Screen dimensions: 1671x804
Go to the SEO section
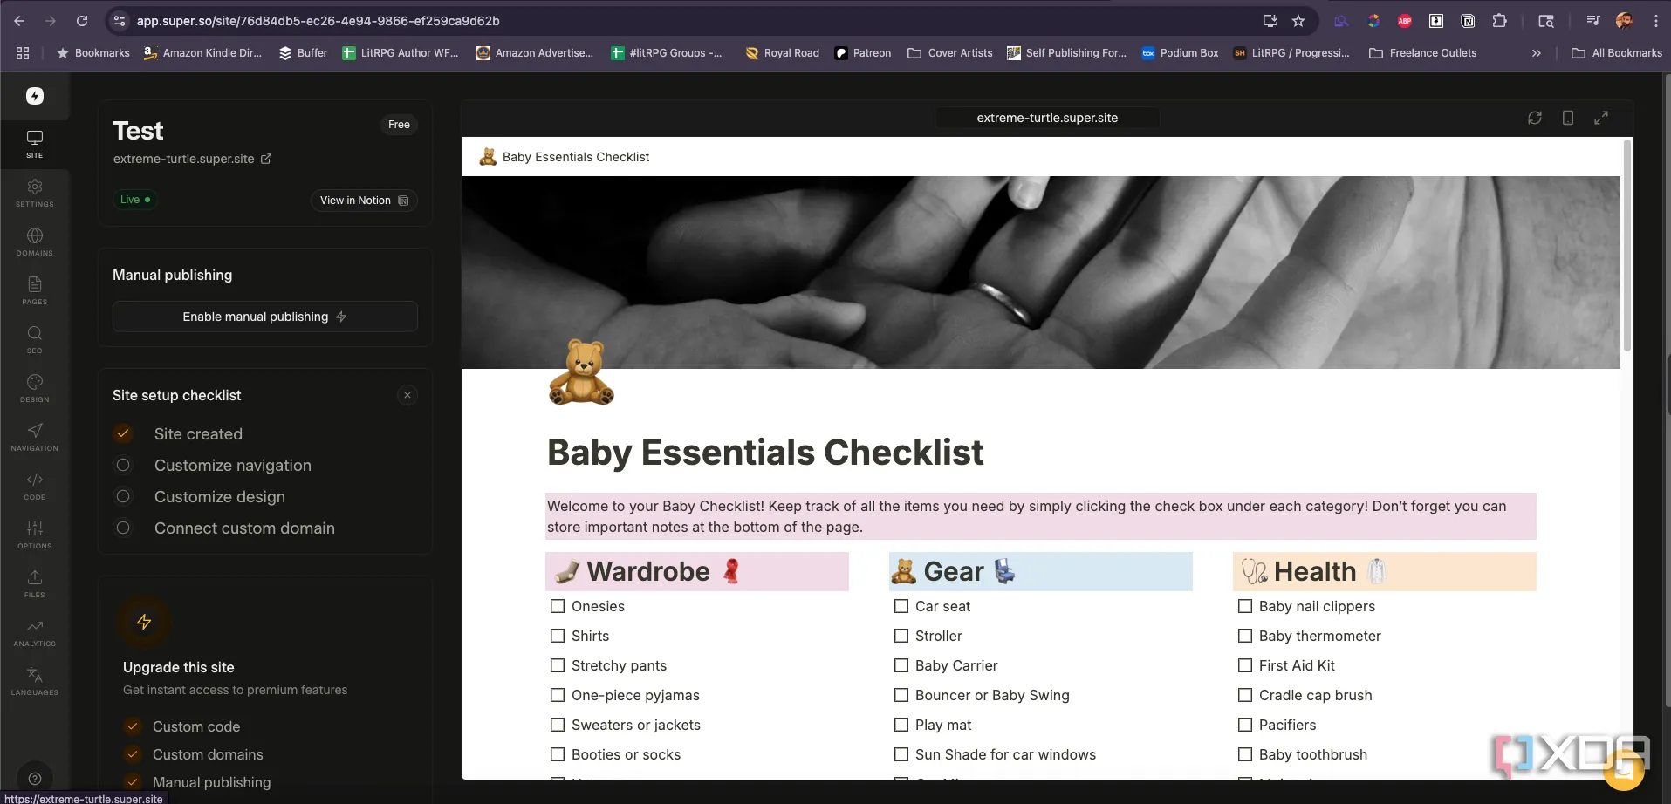tap(35, 339)
